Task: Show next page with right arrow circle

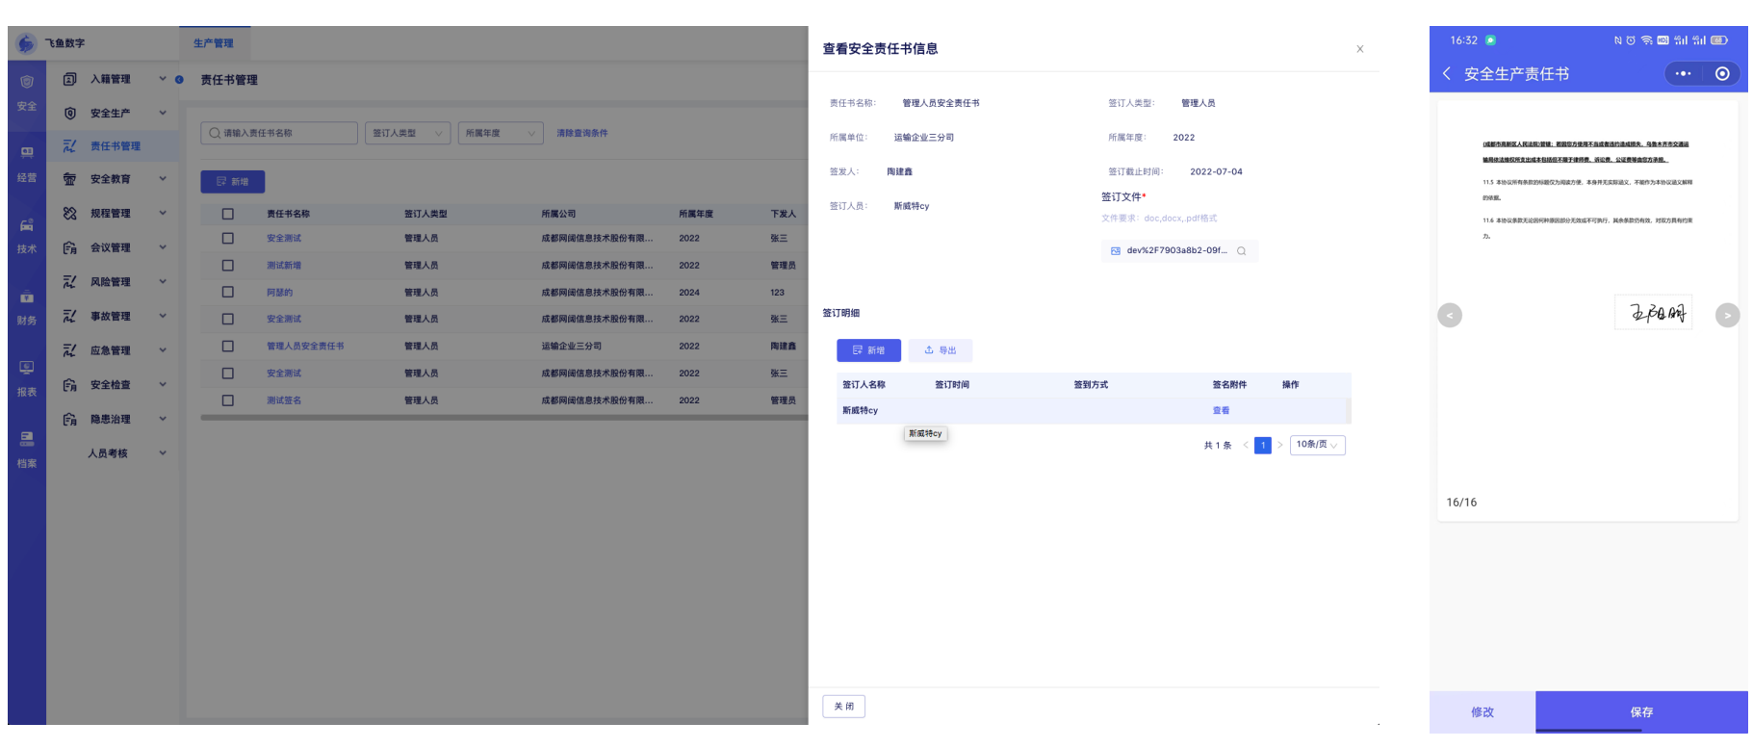Action: [1727, 316]
